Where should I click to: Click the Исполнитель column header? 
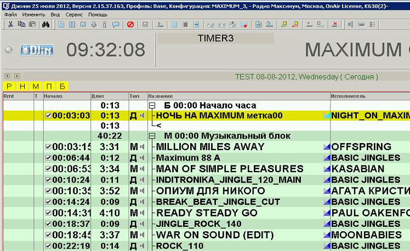[370, 96]
